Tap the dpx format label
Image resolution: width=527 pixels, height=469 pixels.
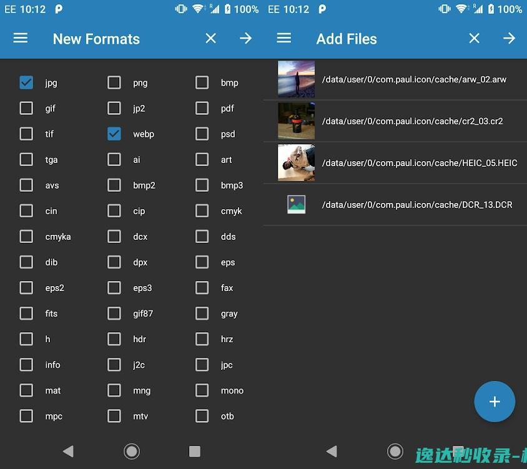pyautogui.click(x=140, y=262)
